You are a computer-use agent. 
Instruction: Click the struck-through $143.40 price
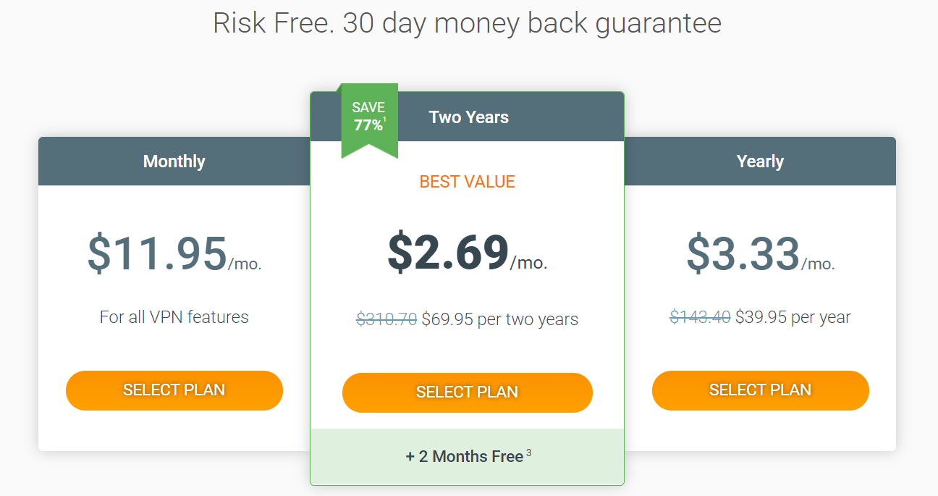pyautogui.click(x=700, y=317)
